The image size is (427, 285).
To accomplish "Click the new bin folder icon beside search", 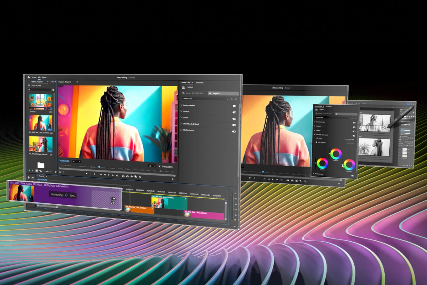I will click(53, 90).
